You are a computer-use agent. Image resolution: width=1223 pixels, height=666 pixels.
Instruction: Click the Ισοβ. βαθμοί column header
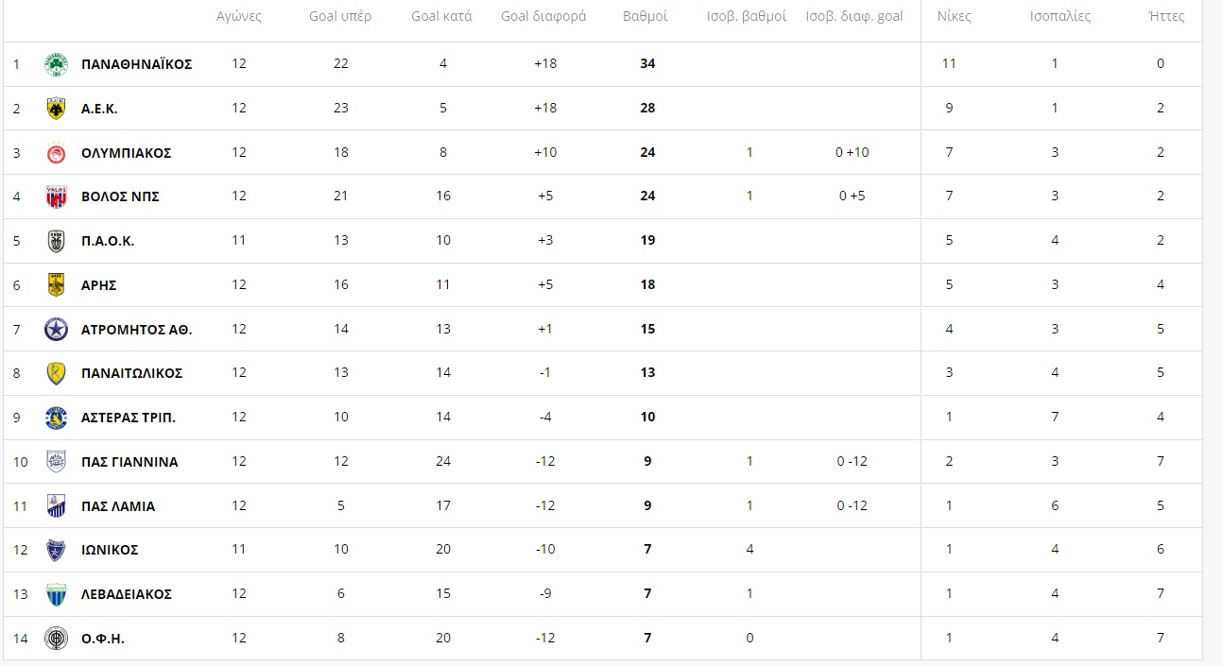coord(747,16)
